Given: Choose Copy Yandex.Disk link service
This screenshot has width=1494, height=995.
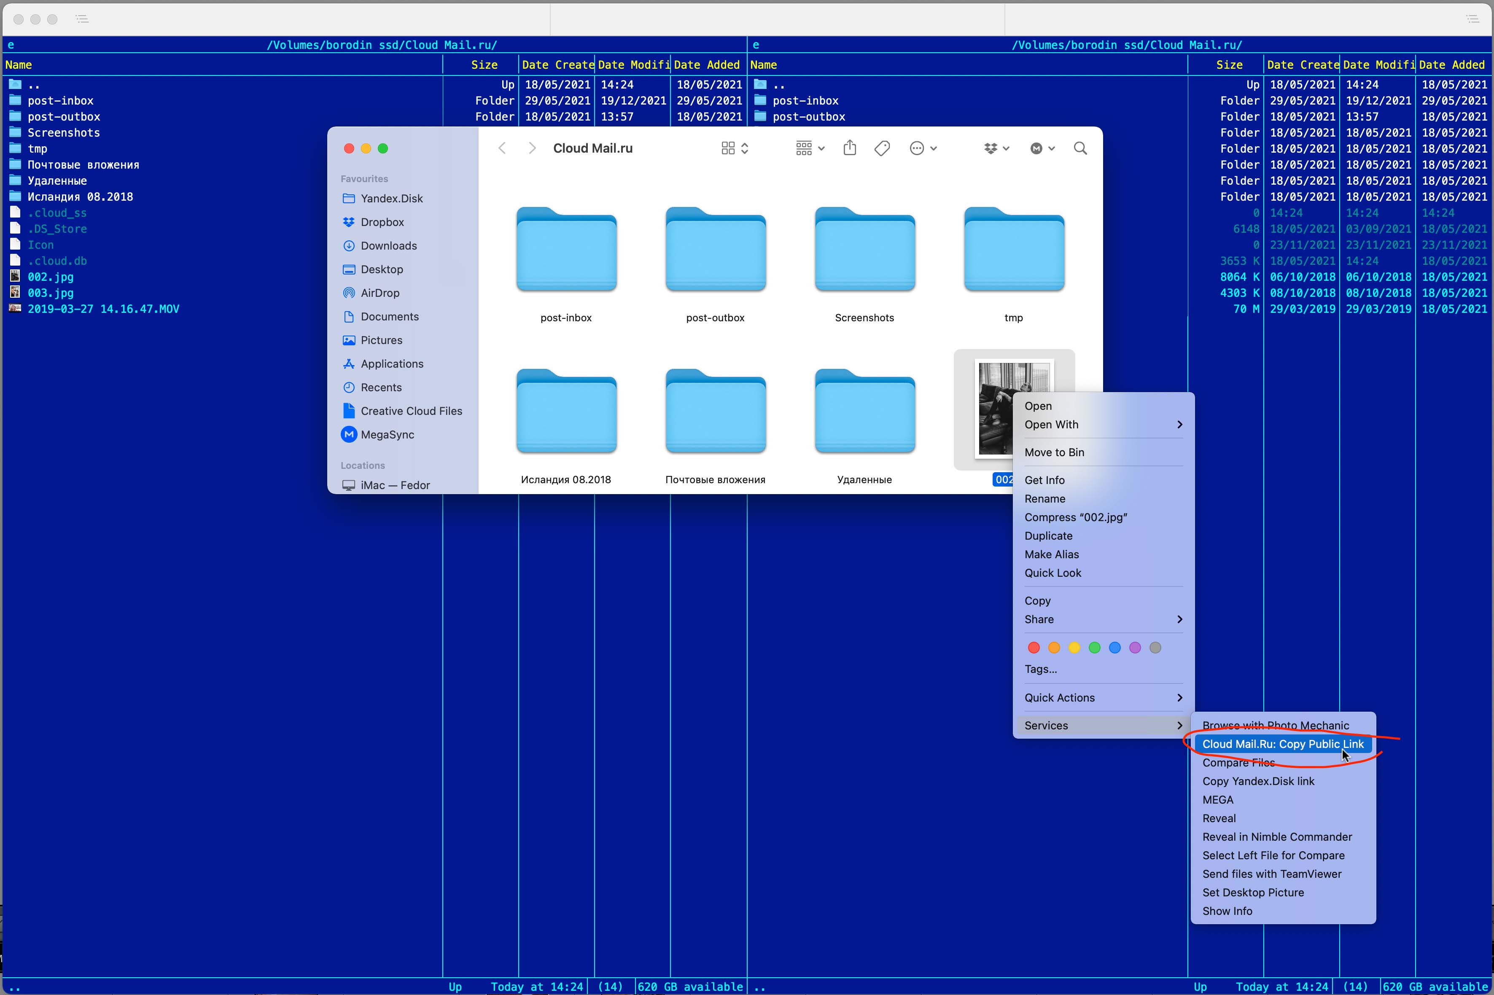Looking at the screenshot, I should point(1283,781).
